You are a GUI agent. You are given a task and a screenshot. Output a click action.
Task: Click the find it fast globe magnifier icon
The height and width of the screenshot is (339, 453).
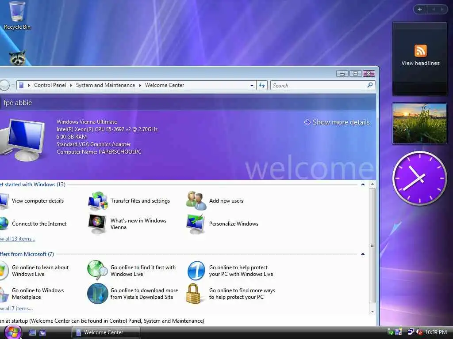point(98,270)
